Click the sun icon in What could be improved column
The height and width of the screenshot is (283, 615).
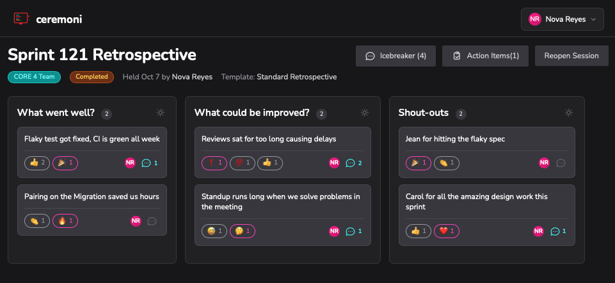[365, 113]
